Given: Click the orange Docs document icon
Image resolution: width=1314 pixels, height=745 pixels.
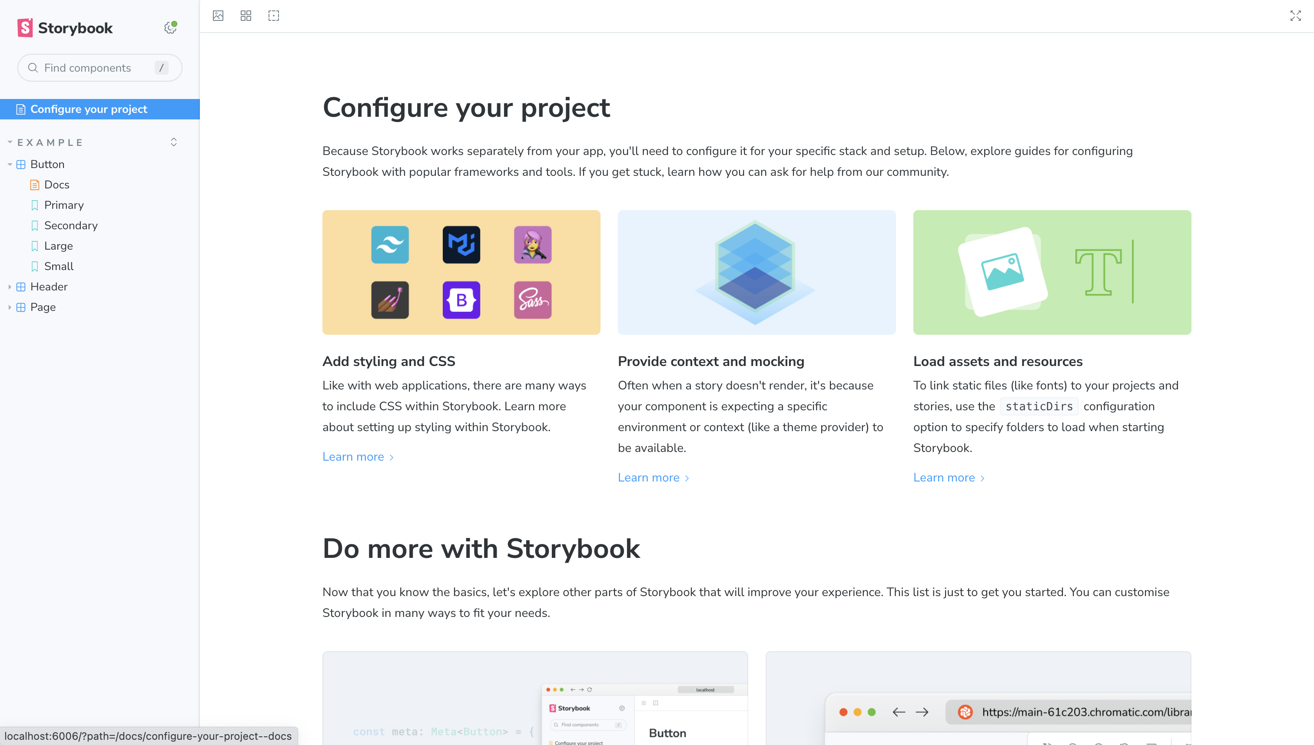Looking at the screenshot, I should [35, 185].
